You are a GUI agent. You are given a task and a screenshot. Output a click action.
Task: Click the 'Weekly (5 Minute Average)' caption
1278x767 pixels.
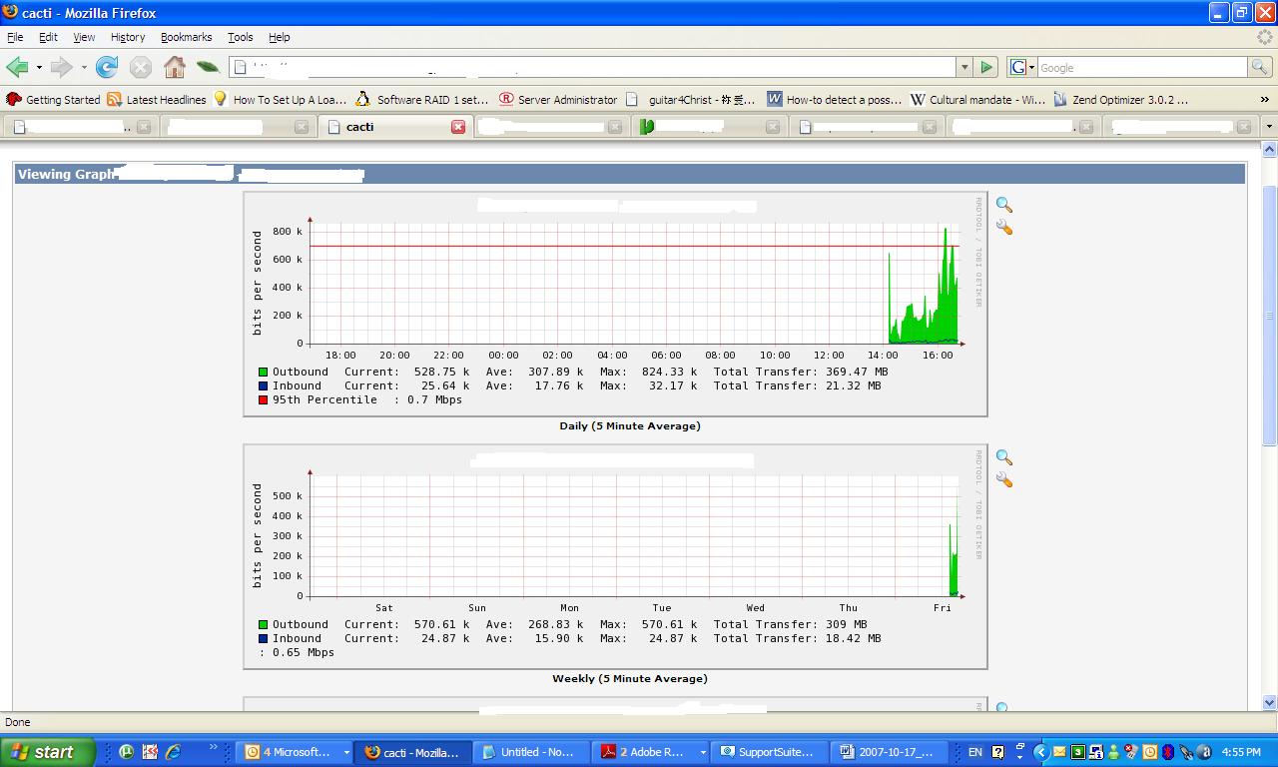coord(630,678)
